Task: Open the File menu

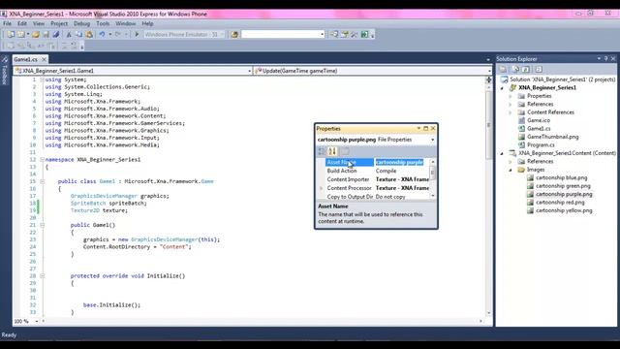Action: coord(7,23)
